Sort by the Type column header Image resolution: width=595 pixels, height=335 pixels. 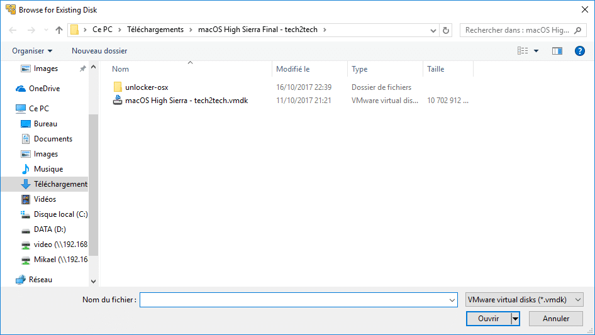pos(359,69)
